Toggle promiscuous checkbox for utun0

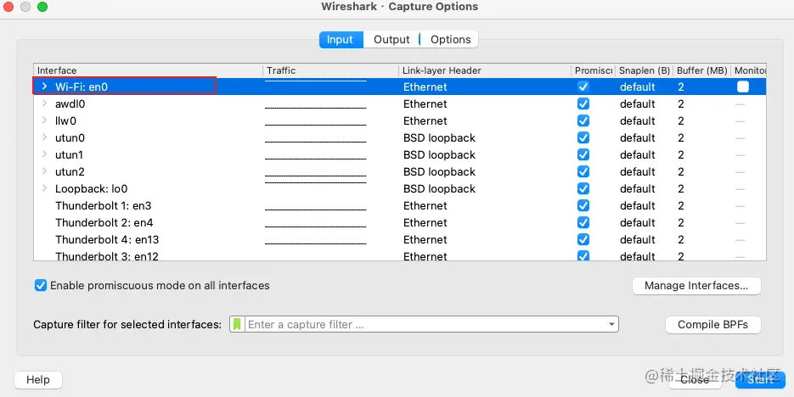pos(583,137)
